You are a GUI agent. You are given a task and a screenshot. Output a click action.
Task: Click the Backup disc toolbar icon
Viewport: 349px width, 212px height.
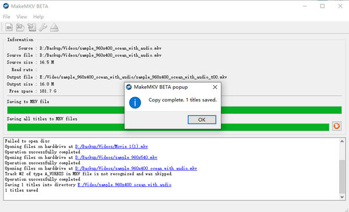(x=31, y=27)
